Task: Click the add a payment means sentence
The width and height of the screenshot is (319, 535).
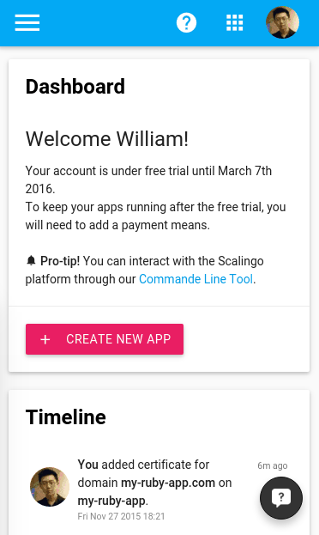Action: (x=155, y=216)
